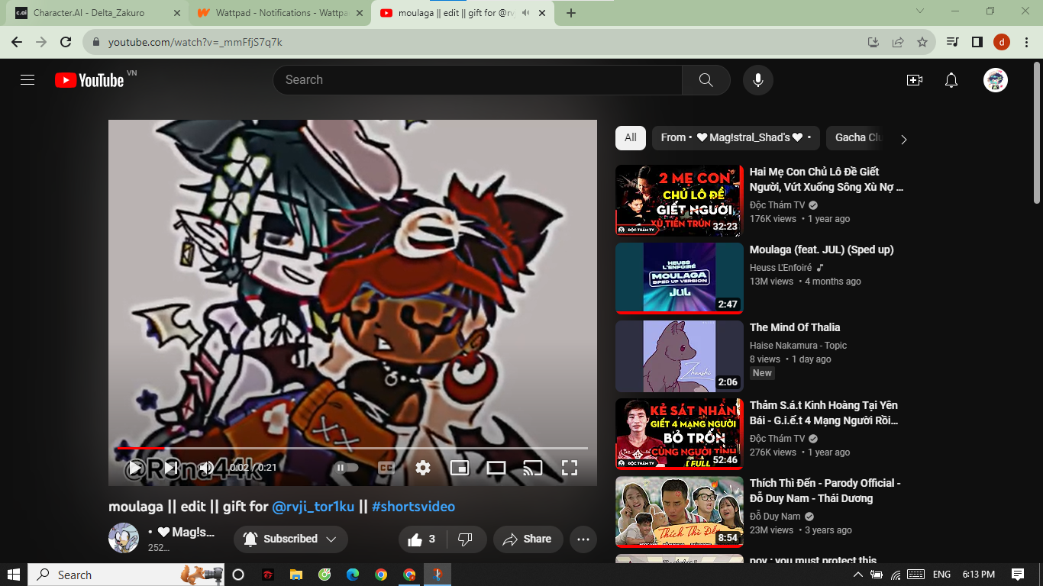This screenshot has width=1043, height=586.
Task: Open the Chrome profile 'd' avatar
Action: [x=1002, y=42]
